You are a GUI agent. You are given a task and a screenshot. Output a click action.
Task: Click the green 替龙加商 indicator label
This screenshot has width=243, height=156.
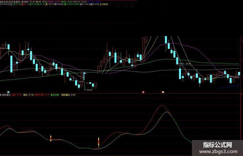tap(55, 95)
